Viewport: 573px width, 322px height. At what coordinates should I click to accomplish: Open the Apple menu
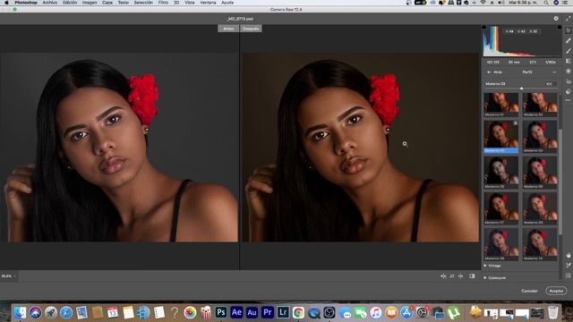[x=6, y=3]
